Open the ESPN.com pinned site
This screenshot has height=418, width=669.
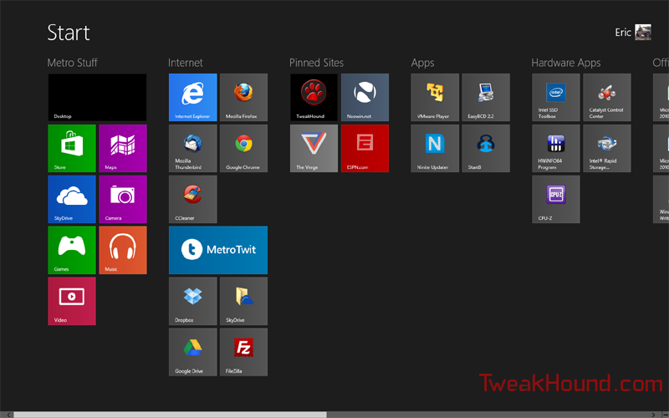click(x=365, y=149)
